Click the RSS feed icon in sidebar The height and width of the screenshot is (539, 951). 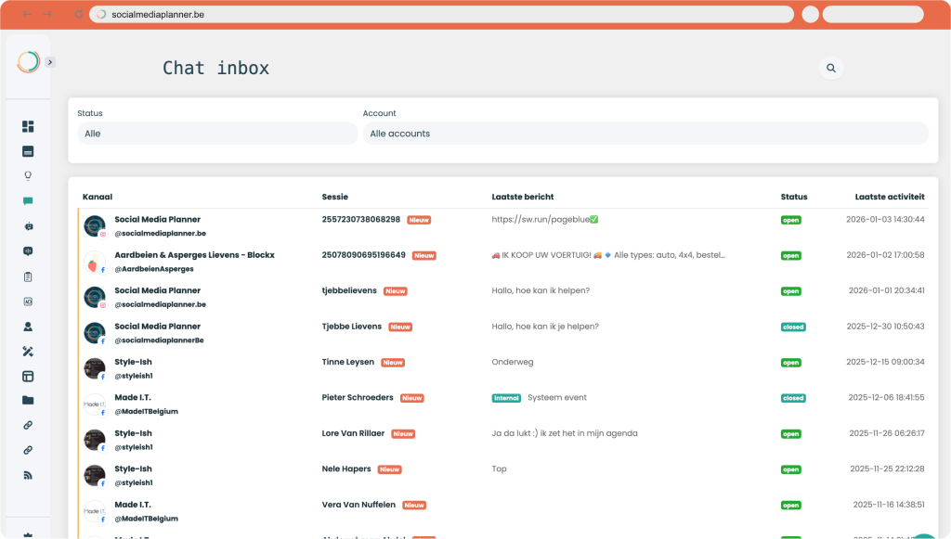(28, 475)
